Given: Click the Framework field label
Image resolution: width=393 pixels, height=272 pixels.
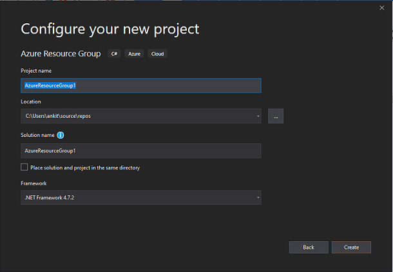Looking at the screenshot, I should pyautogui.click(x=34, y=183).
